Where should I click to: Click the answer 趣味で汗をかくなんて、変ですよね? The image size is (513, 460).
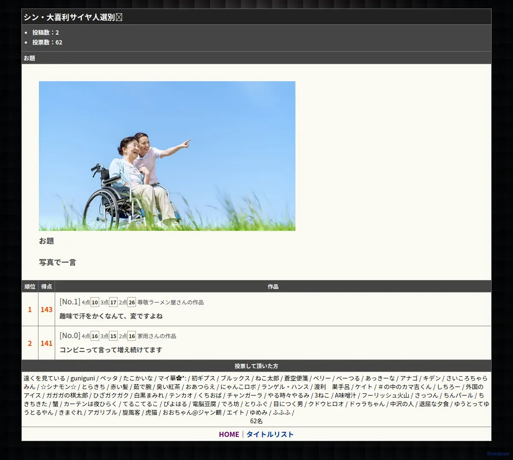(111, 316)
